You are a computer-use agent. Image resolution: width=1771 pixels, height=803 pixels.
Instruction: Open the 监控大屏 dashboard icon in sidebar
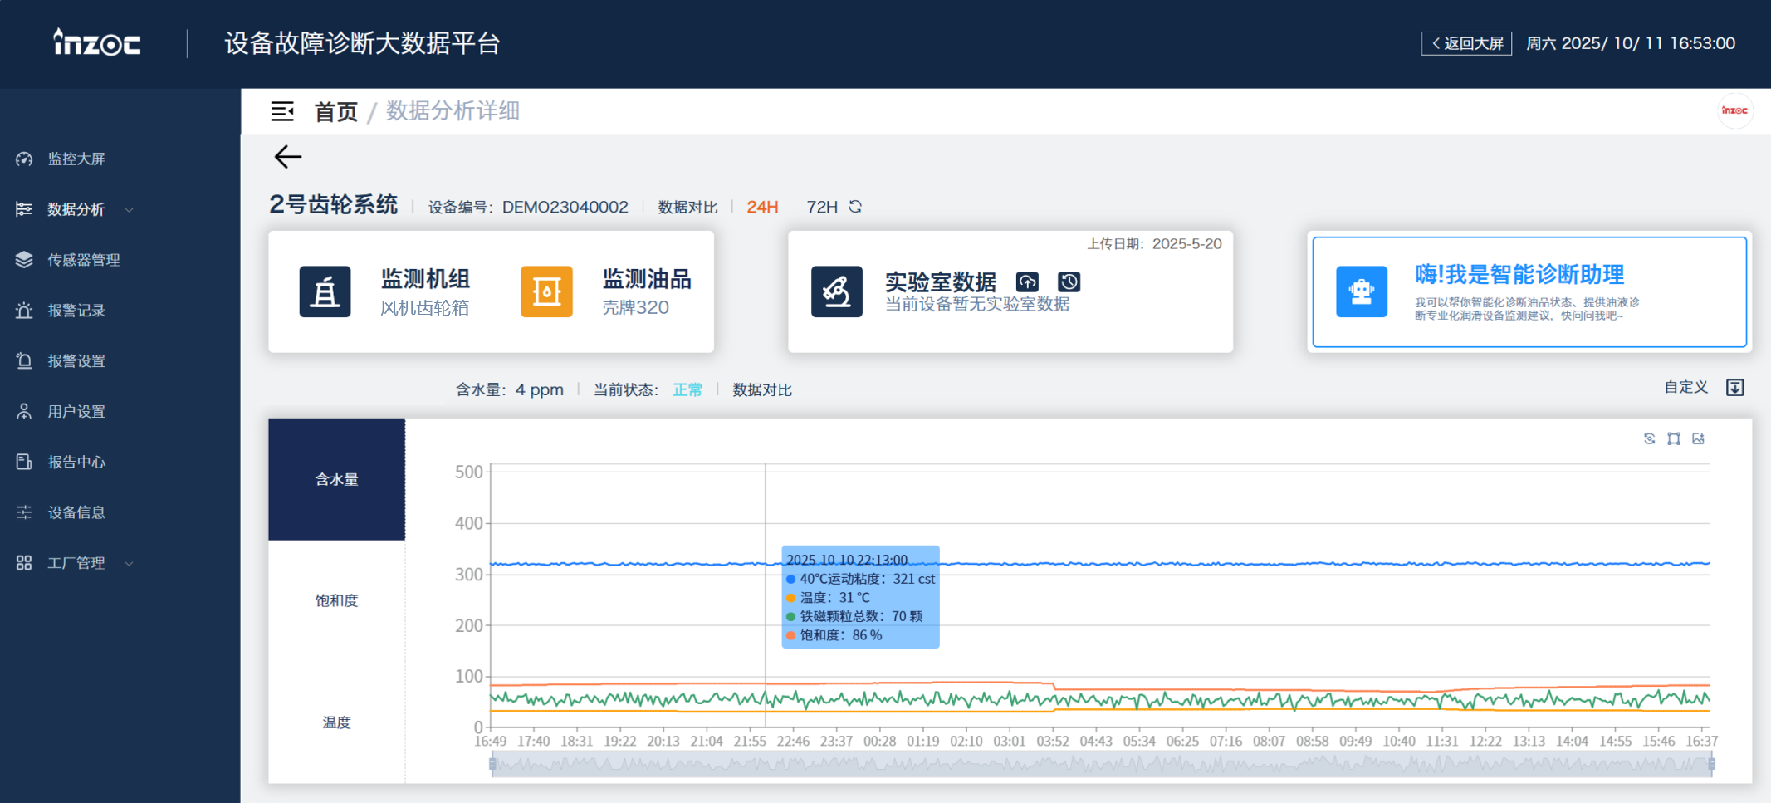(x=23, y=159)
